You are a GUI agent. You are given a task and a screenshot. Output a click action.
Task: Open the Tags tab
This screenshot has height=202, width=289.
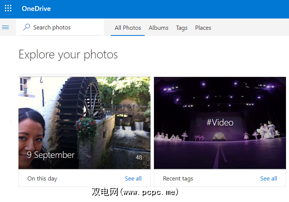click(x=182, y=28)
